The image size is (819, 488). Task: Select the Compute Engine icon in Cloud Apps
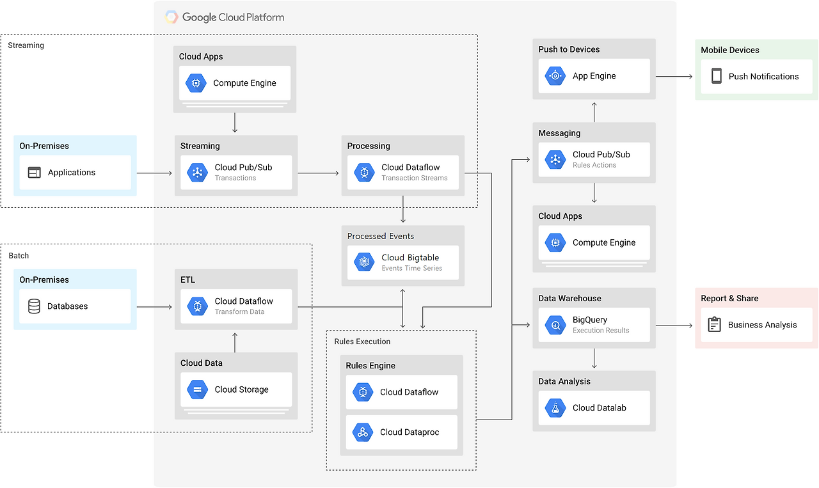[x=196, y=83]
